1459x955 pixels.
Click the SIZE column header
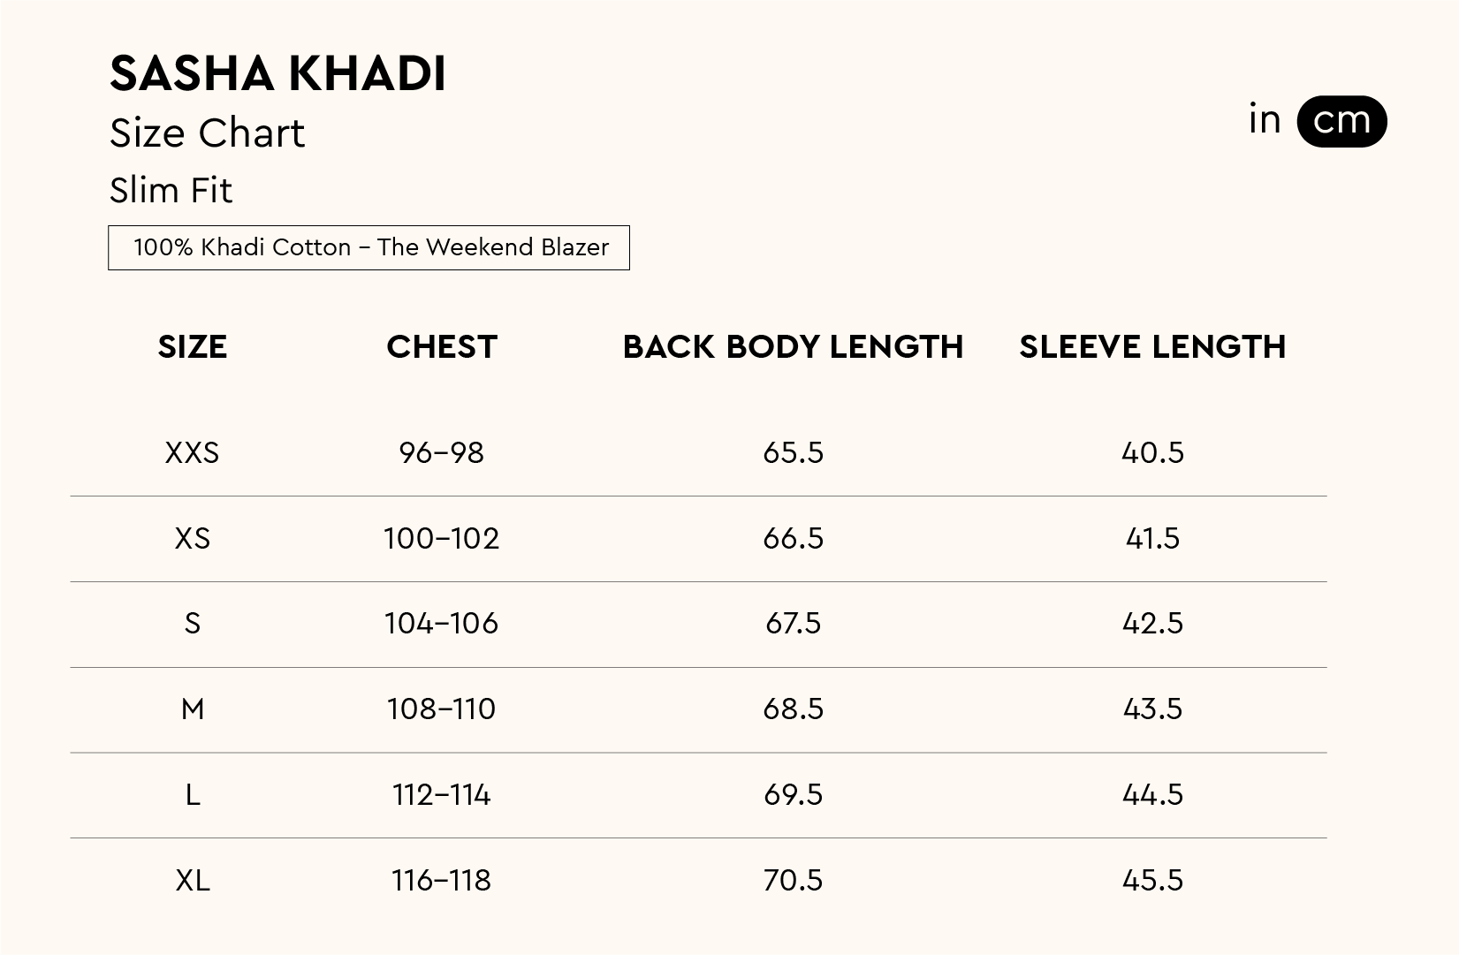(193, 346)
